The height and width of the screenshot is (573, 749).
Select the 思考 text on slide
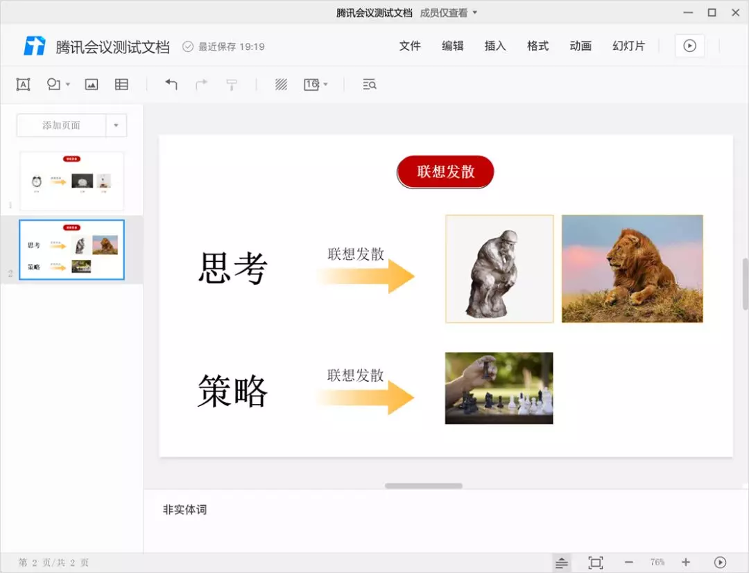point(232,268)
